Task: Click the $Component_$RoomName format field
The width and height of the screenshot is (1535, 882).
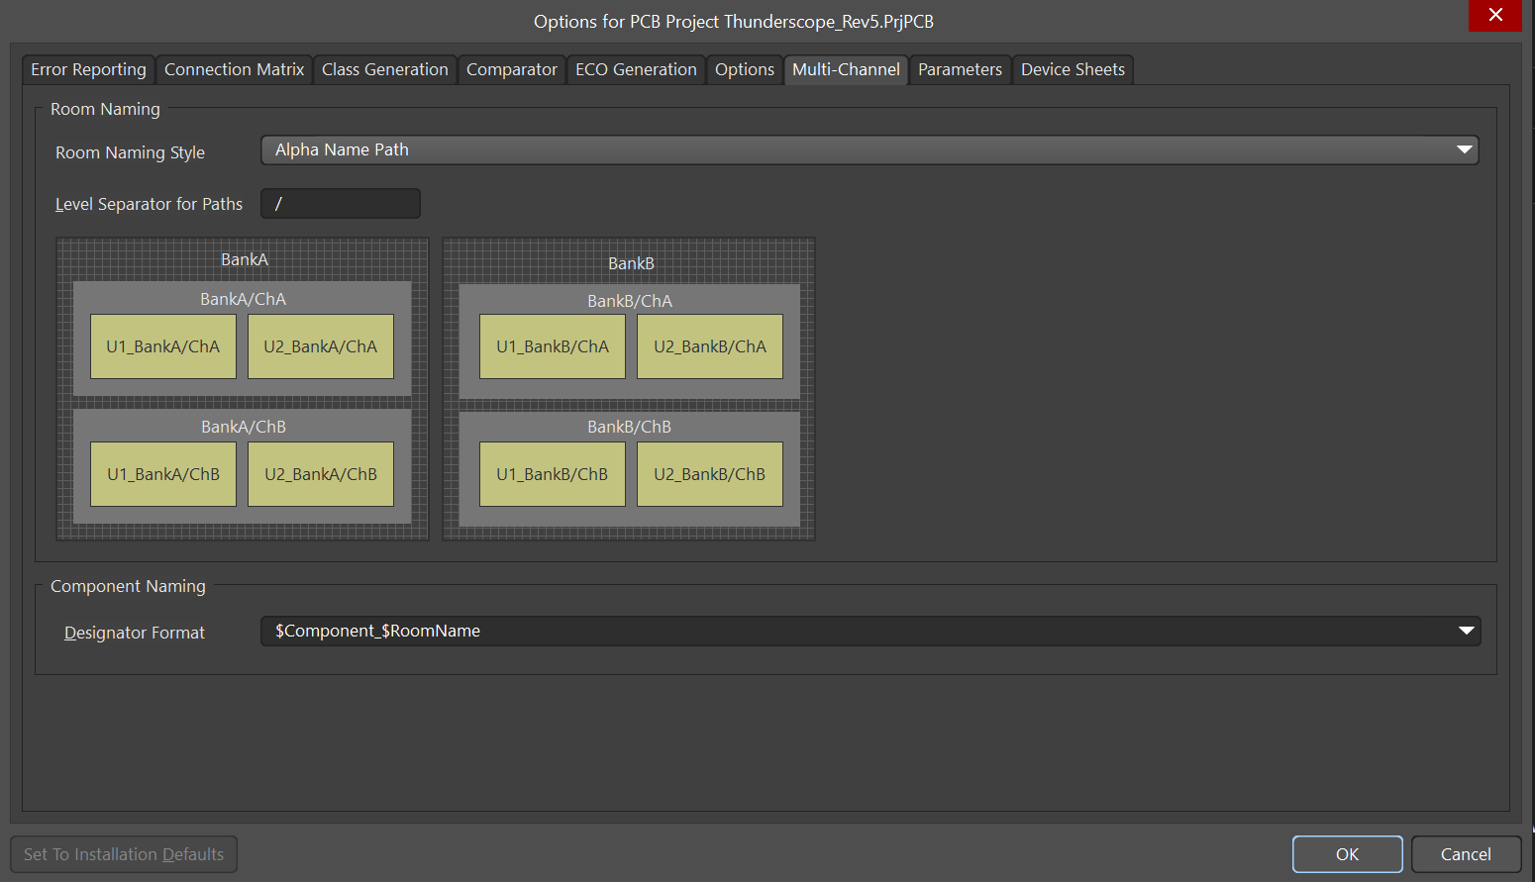Action: coord(852,631)
